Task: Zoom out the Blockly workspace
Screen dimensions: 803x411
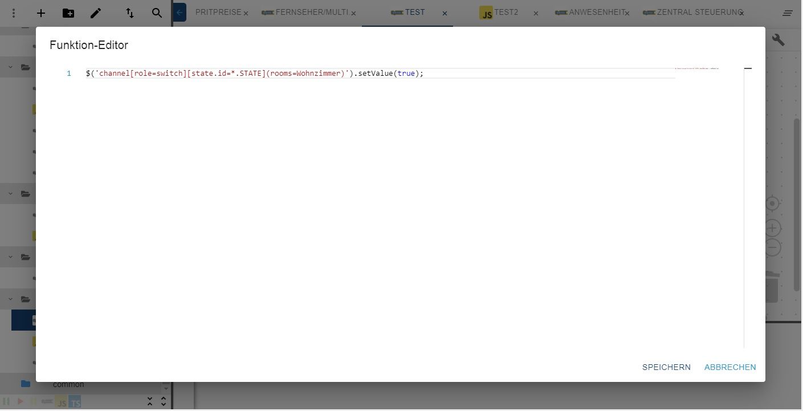Action: 772,247
